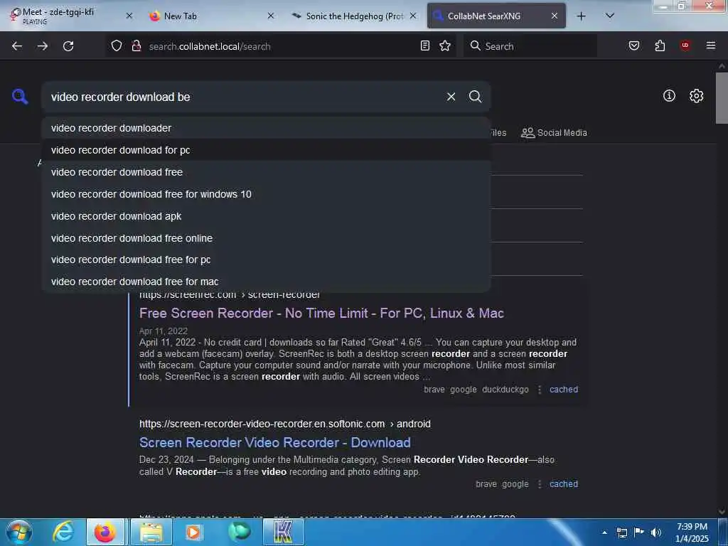The image size is (728, 546).
Task: Open the network tray icon
Action: (x=622, y=532)
